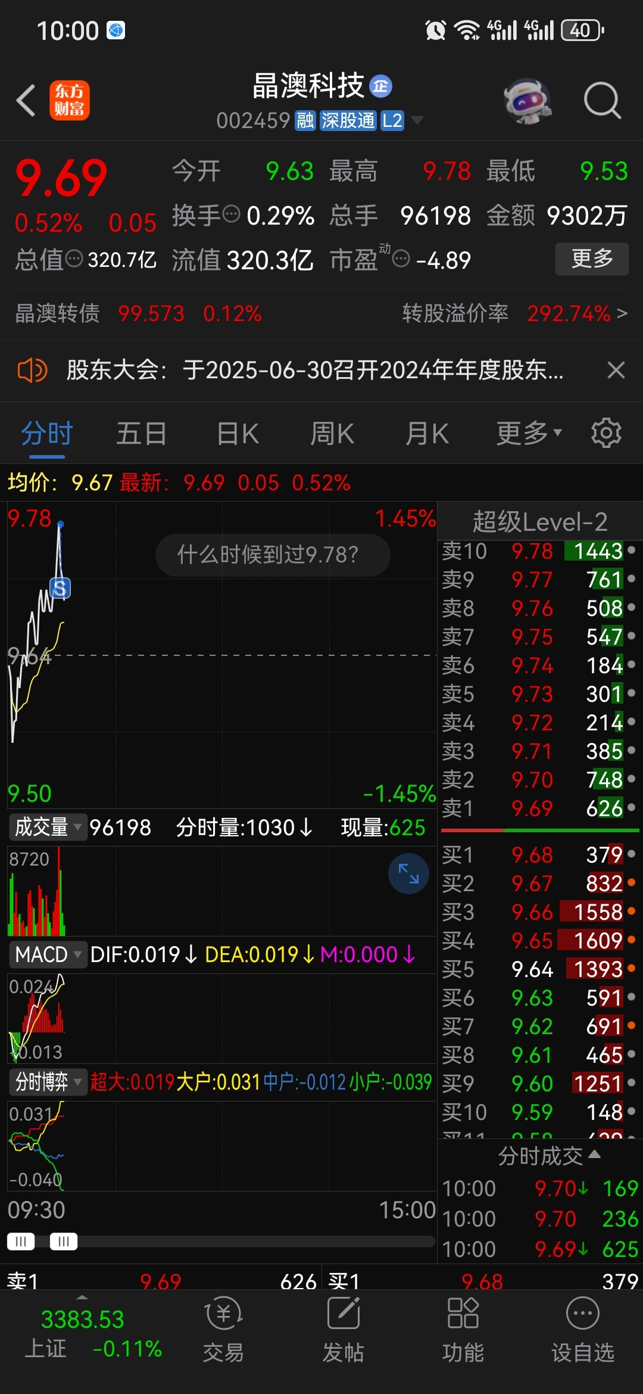The height and width of the screenshot is (1394, 643).
Task: Tap the orange dot beside 买4 1609
Action: [632, 939]
